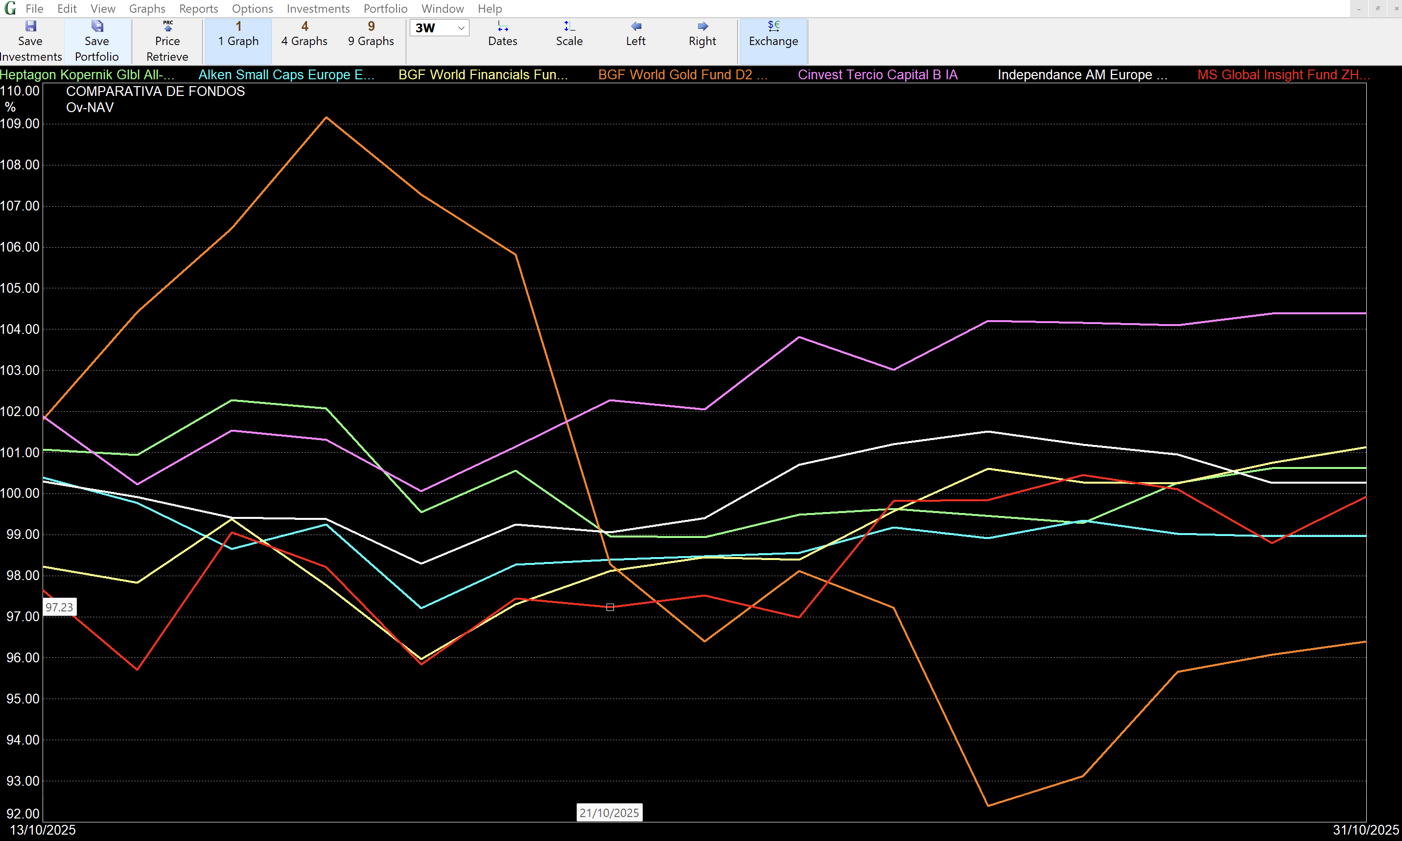The width and height of the screenshot is (1402, 841).
Task: Shift chart Right with arrow icon
Action: (x=702, y=26)
